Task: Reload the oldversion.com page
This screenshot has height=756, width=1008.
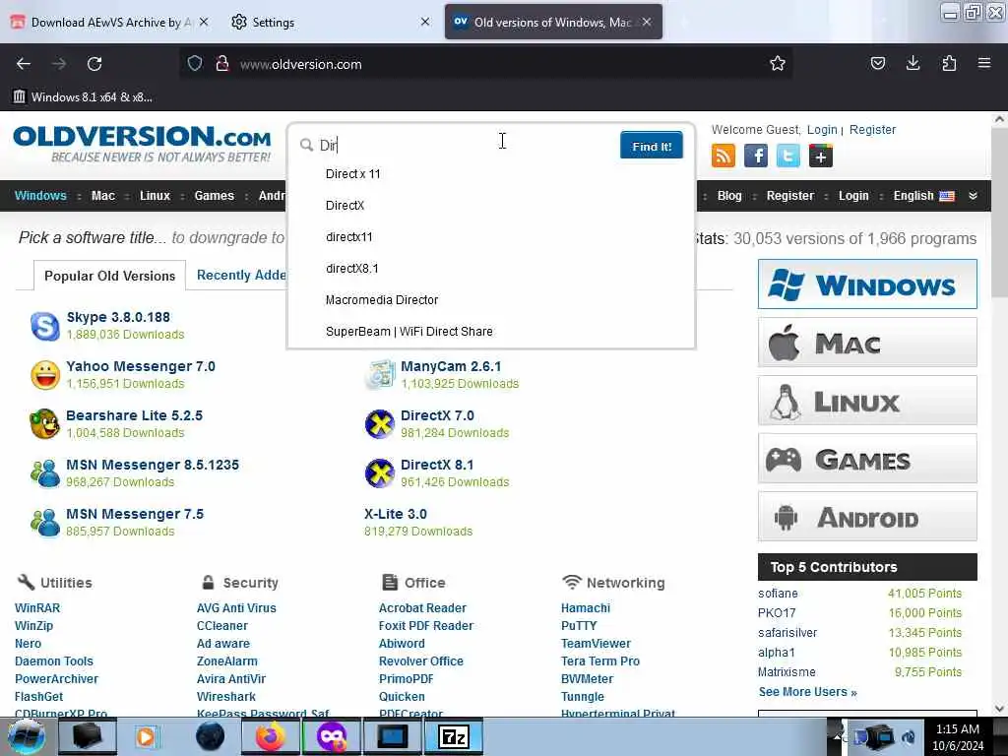Action: pyautogui.click(x=94, y=64)
